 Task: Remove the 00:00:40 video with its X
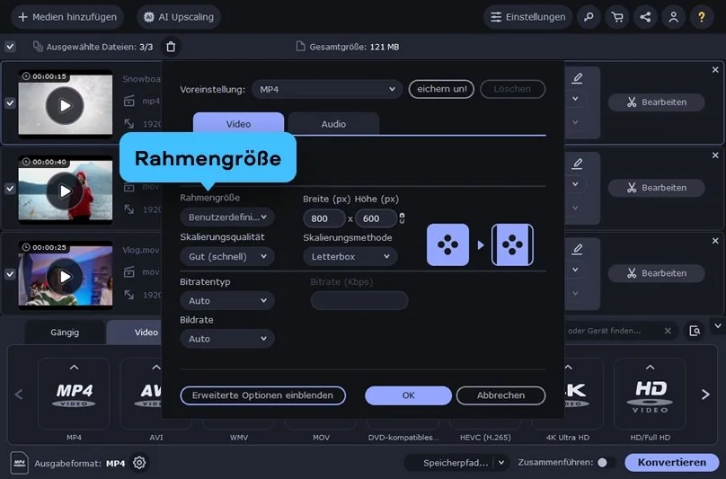coord(715,155)
